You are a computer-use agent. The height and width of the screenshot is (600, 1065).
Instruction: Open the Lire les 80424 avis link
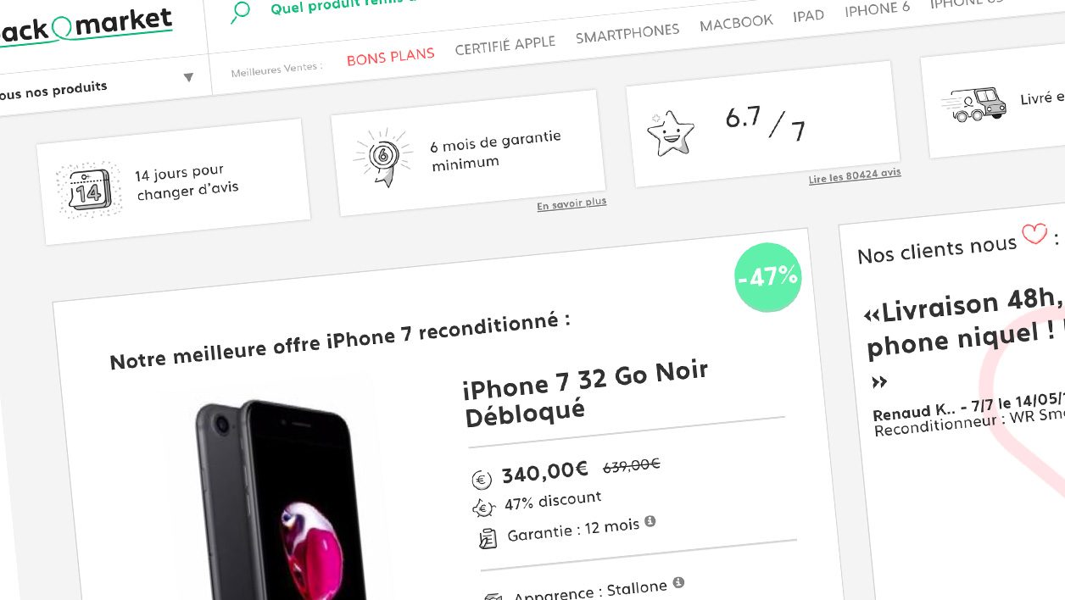pos(855,175)
